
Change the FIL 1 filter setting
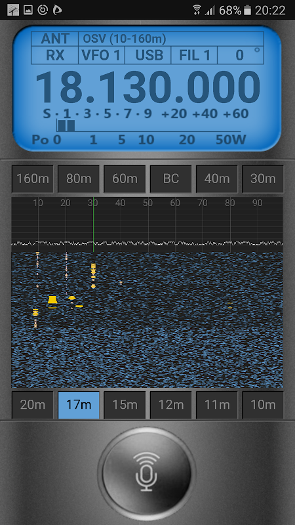(x=194, y=55)
